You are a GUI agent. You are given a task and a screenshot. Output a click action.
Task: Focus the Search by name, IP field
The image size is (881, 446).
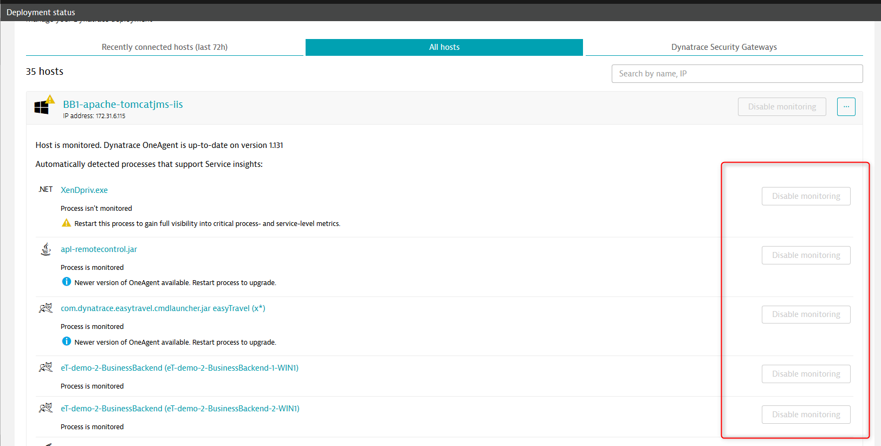[737, 74]
